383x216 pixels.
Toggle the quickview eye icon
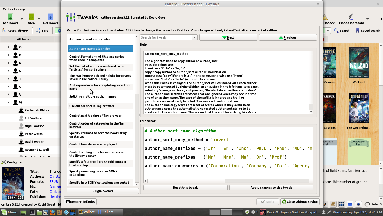(x=358, y=204)
